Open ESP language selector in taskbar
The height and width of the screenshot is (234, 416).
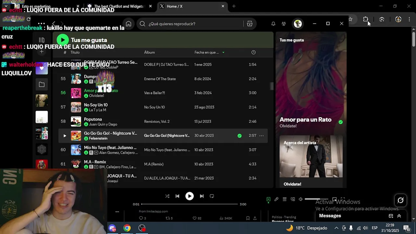374,228
